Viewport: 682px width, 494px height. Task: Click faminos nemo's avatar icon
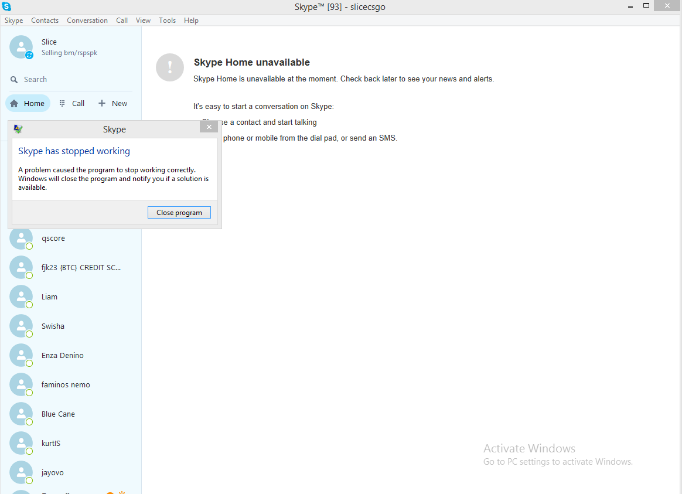pos(21,384)
